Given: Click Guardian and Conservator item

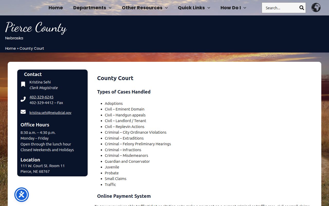Looking at the screenshot, I should (x=127, y=161).
